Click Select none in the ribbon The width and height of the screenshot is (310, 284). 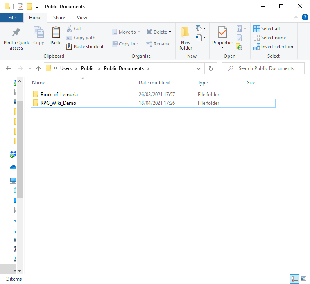pos(270,38)
